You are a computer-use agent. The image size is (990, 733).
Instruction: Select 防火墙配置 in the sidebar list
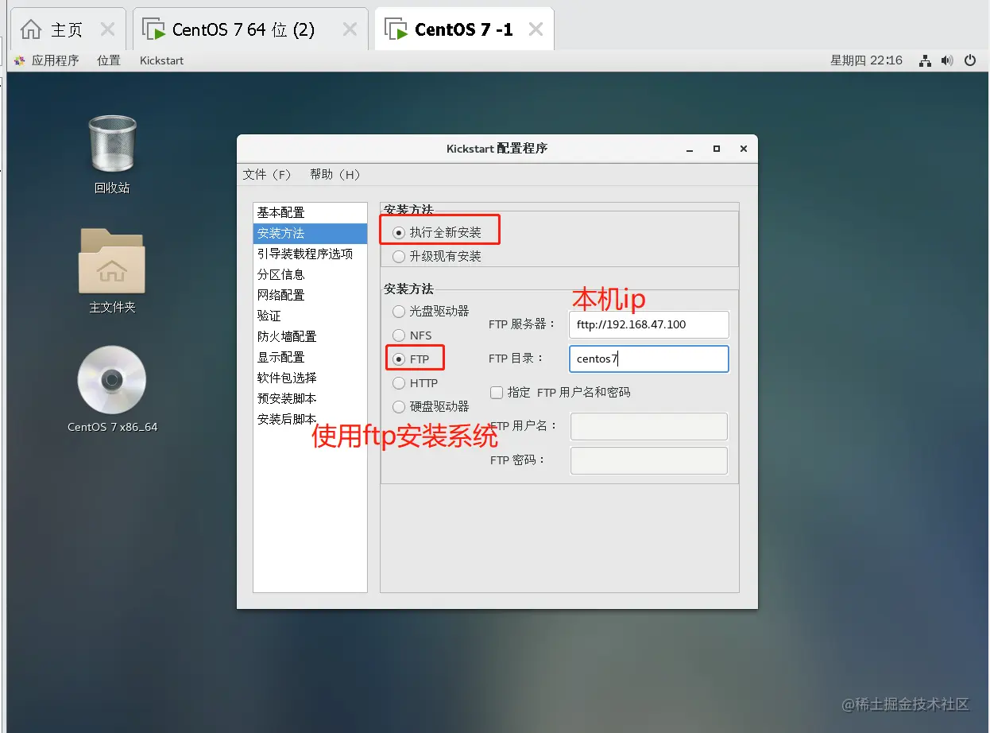tap(310, 337)
